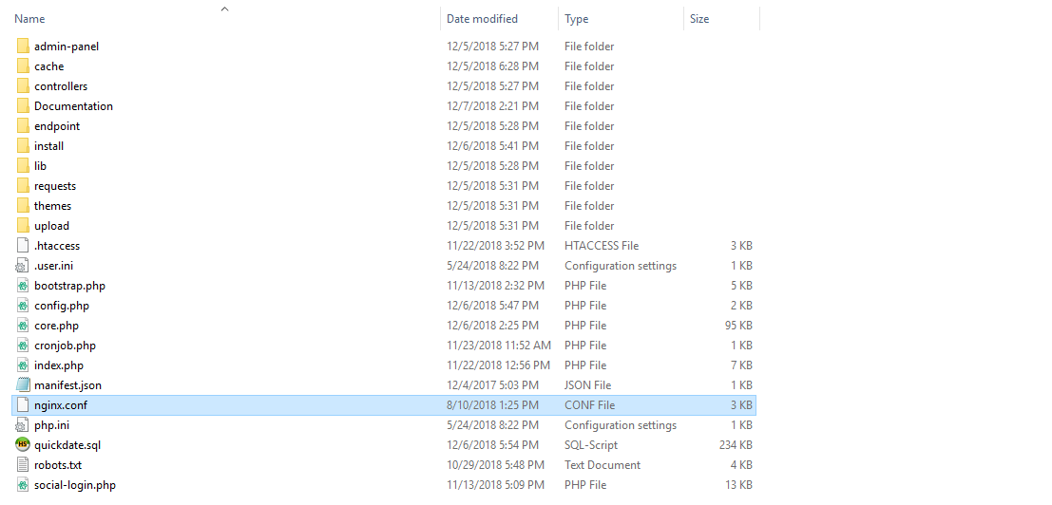Click the php.ini configuration file icon

(x=23, y=425)
